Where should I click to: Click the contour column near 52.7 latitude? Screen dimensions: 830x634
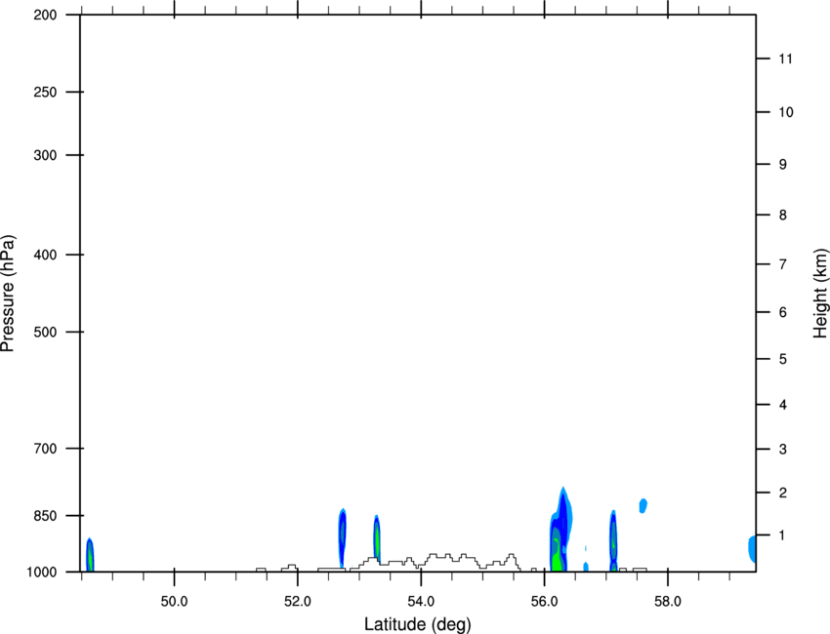click(343, 536)
